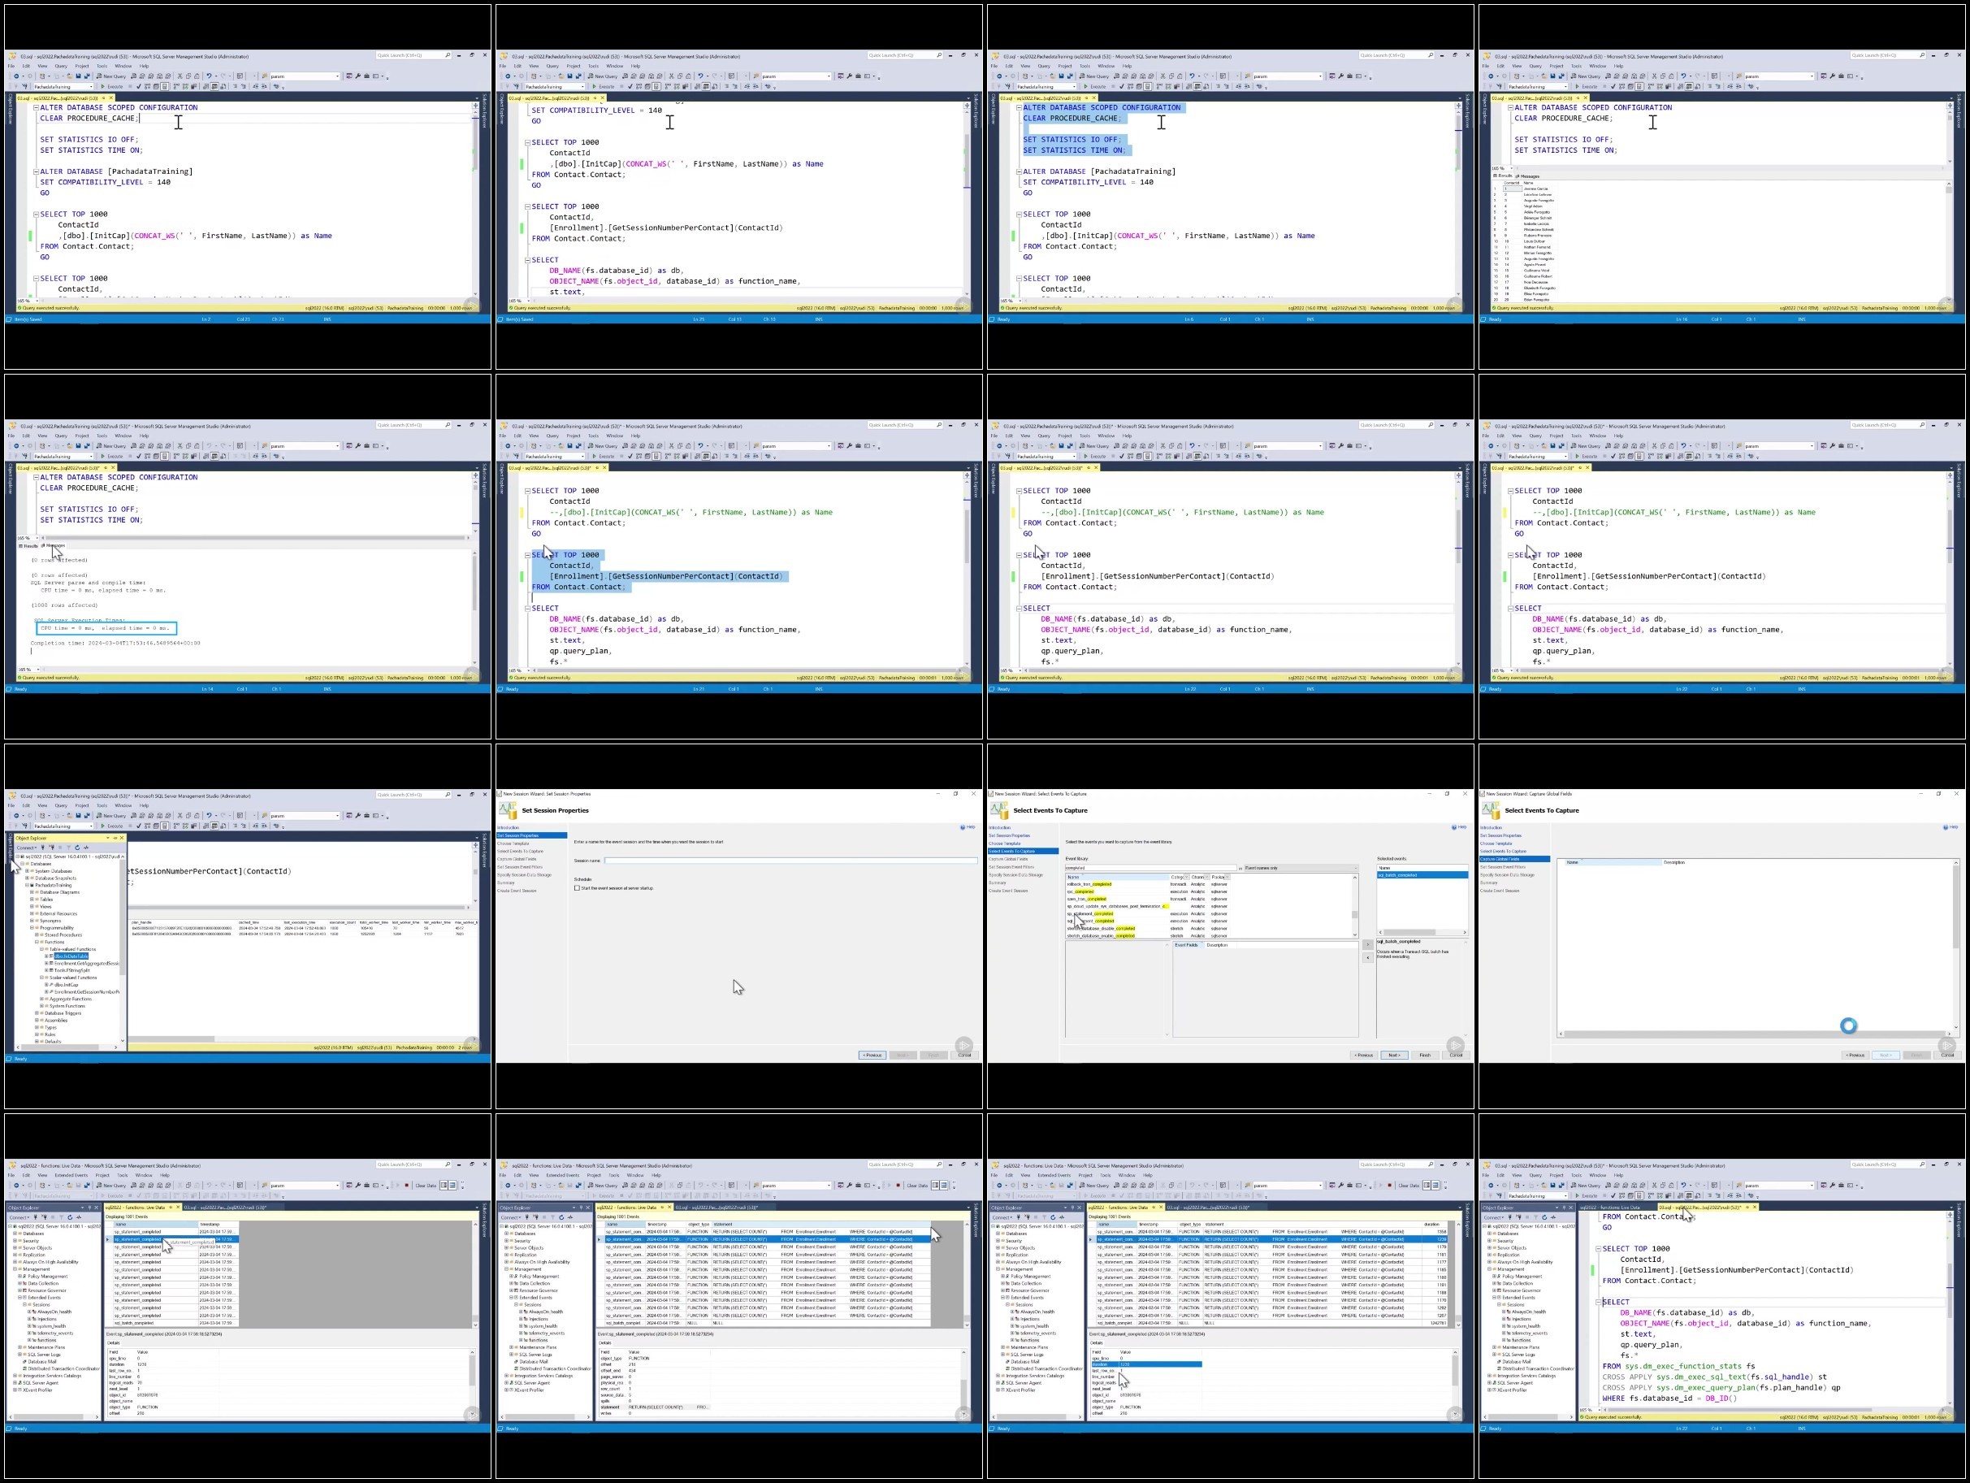Refresh the Object Explorer showing the PachadataTraining tree
Viewport: 1970px width, 1483px height.
tap(77, 848)
